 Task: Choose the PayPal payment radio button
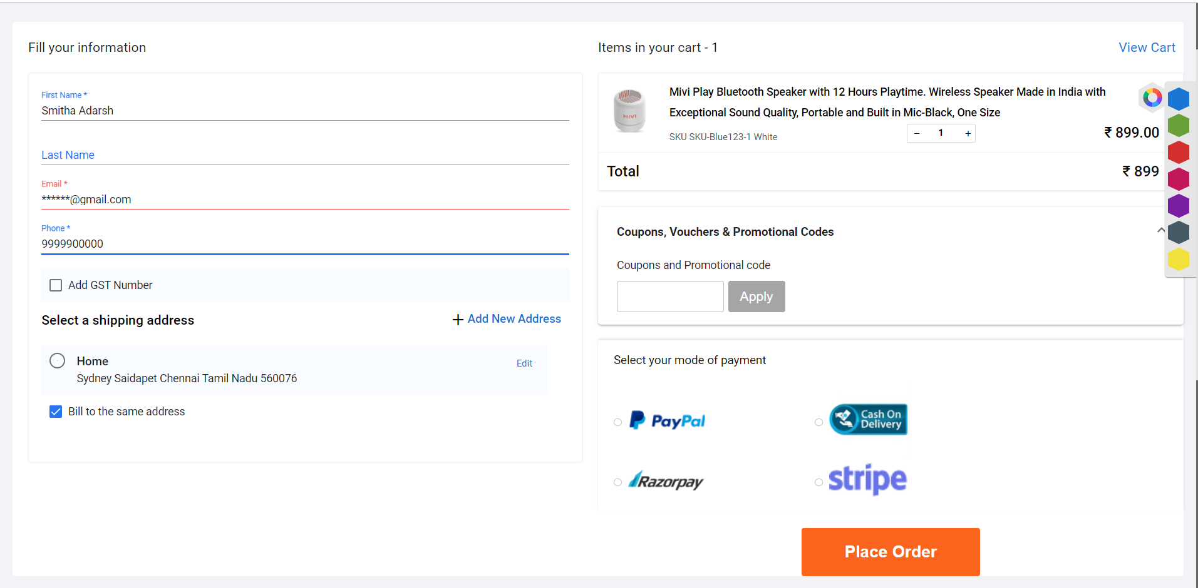coord(617,422)
